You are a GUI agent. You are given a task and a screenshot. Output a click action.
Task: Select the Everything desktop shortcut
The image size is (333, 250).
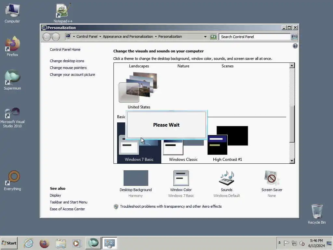coord(12,181)
